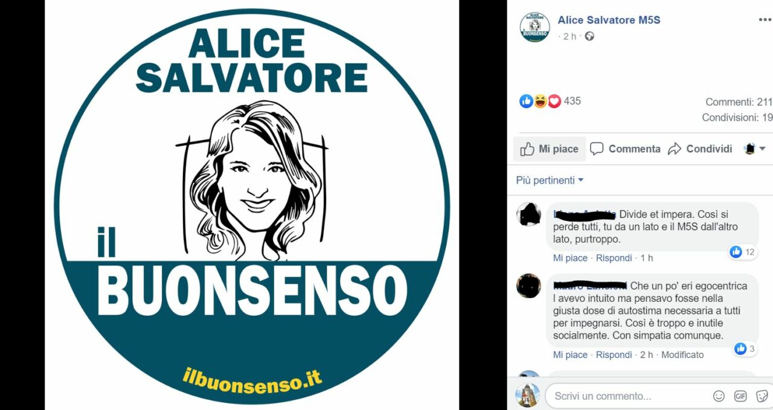Open the 435 reactions count list
The height and width of the screenshot is (410, 773).
coord(572,101)
